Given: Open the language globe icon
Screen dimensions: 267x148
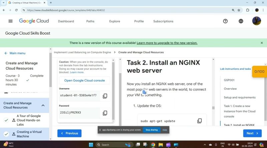Looking at the screenshot, I should [241, 21].
